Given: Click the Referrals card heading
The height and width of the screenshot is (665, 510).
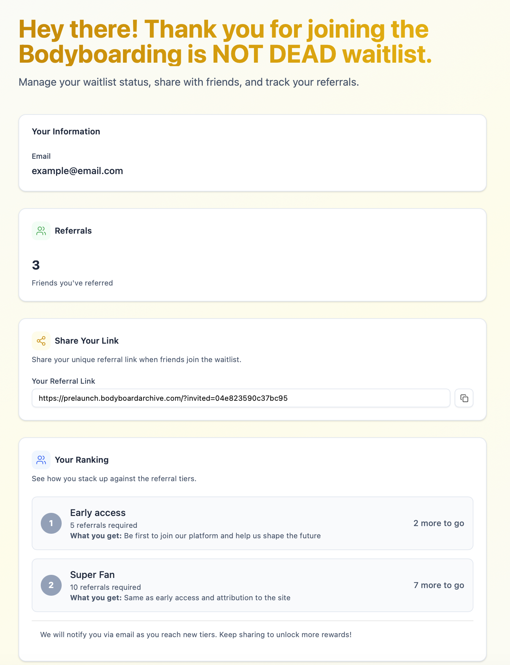Looking at the screenshot, I should pos(73,231).
